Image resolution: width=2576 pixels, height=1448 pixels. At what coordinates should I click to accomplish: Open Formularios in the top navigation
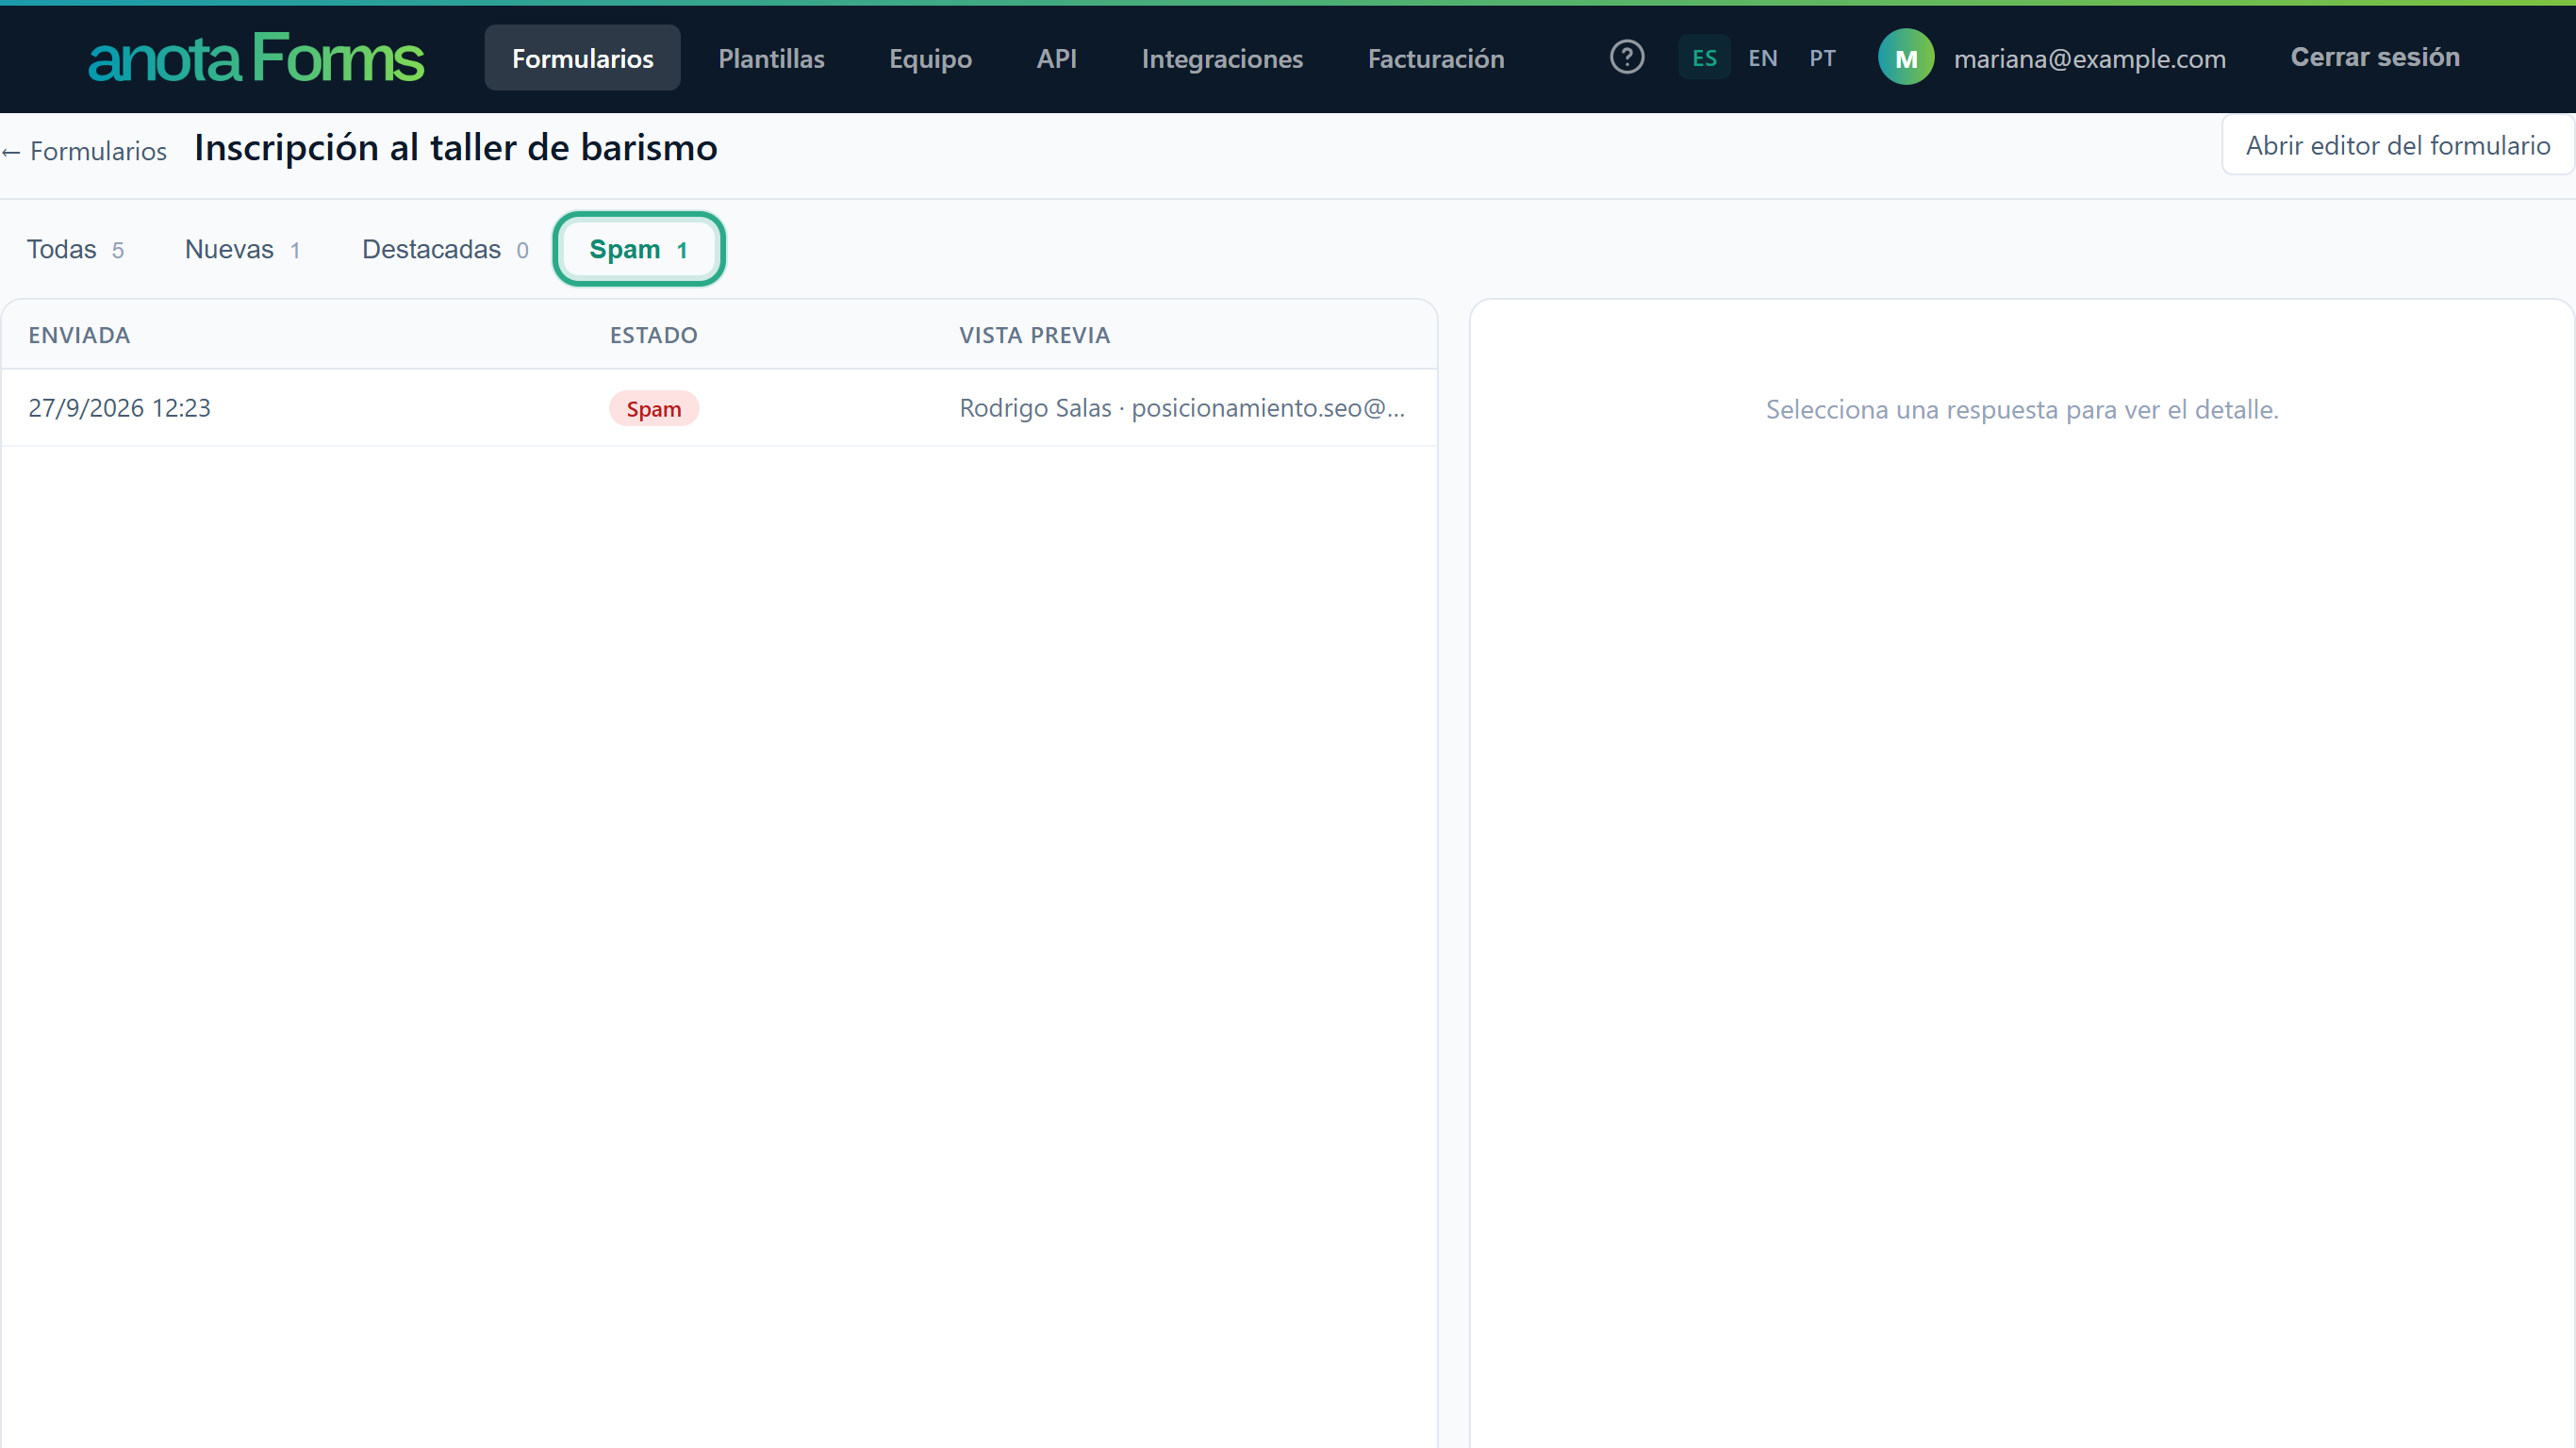(x=582, y=58)
